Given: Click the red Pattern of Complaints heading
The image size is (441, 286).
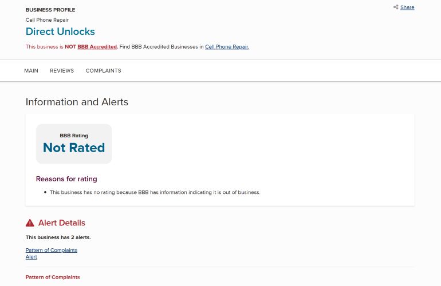Looking at the screenshot, I should 53,277.
